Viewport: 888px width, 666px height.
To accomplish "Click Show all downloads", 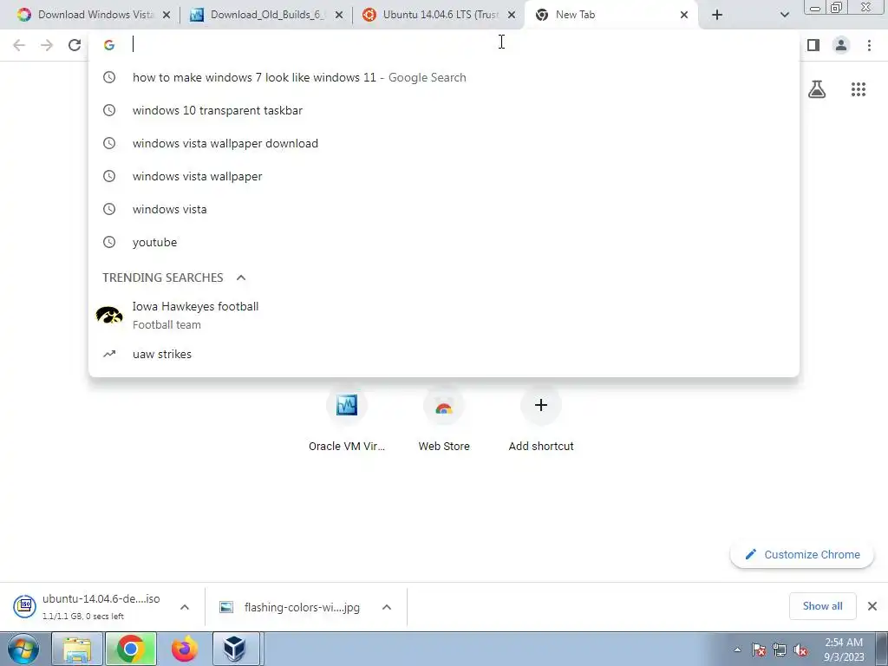I will click(822, 606).
